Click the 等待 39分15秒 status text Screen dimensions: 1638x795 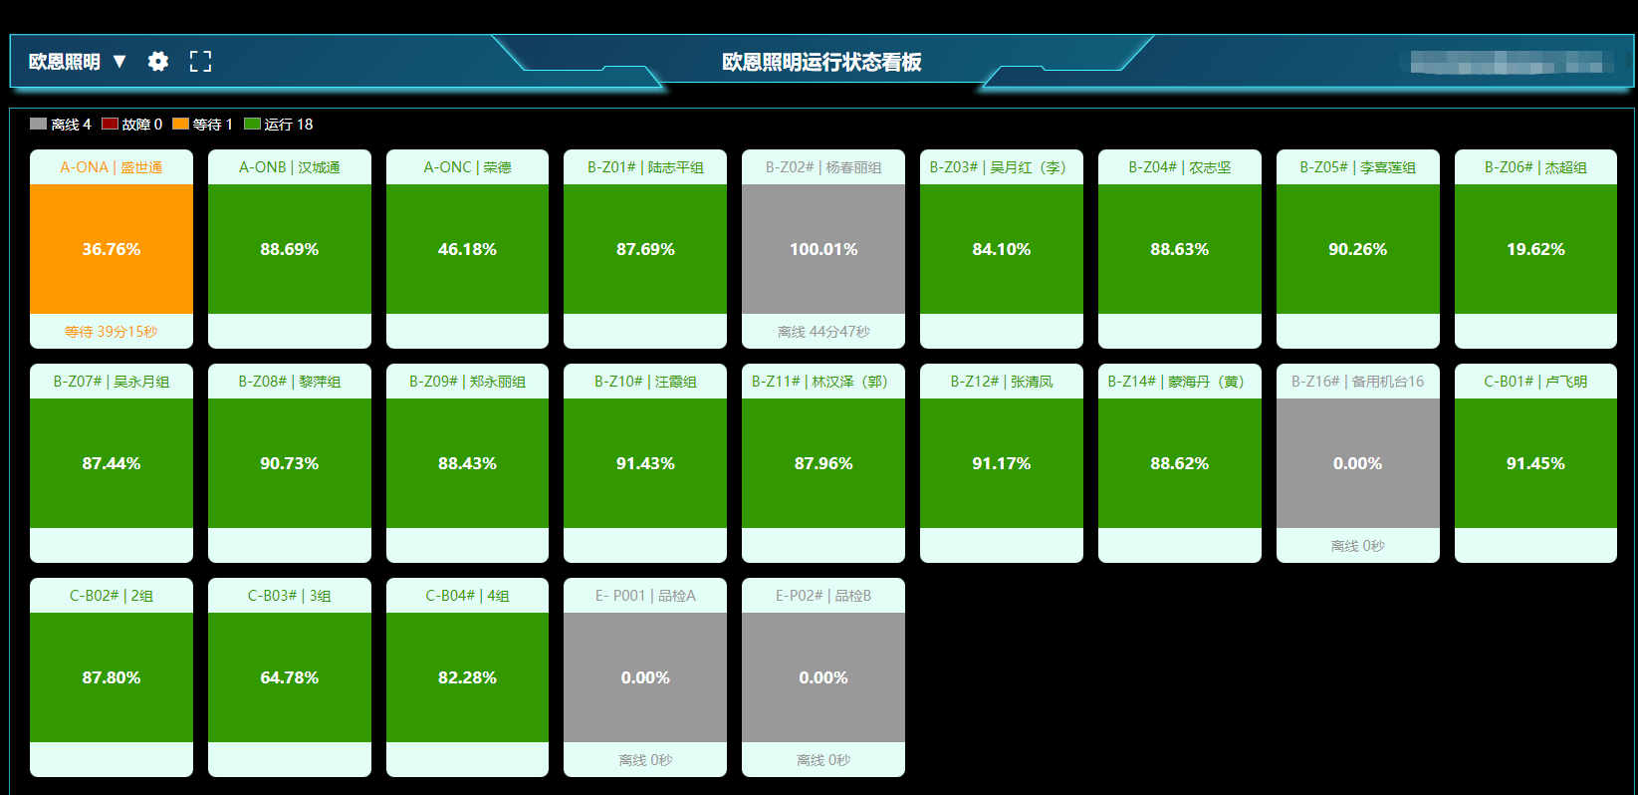tap(112, 332)
